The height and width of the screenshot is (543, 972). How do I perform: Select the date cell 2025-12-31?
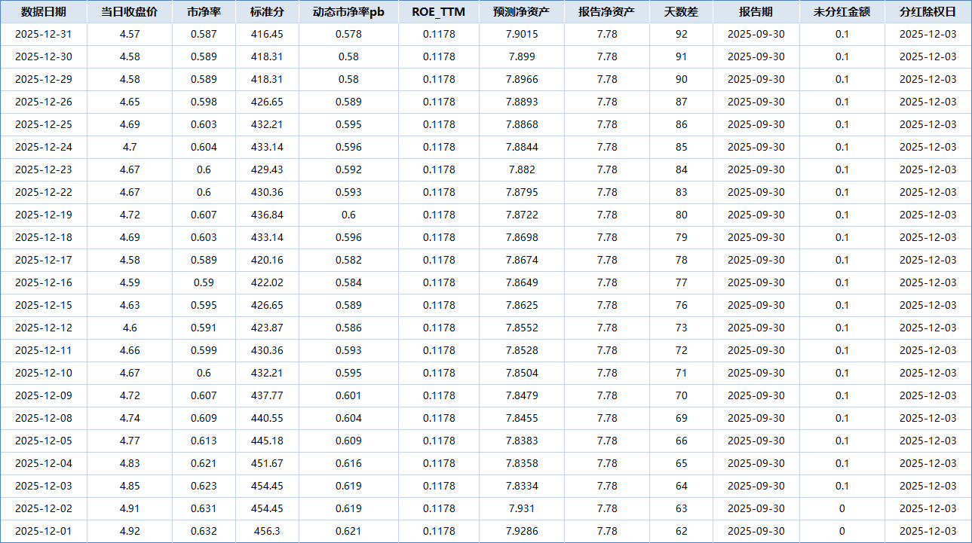[44, 34]
